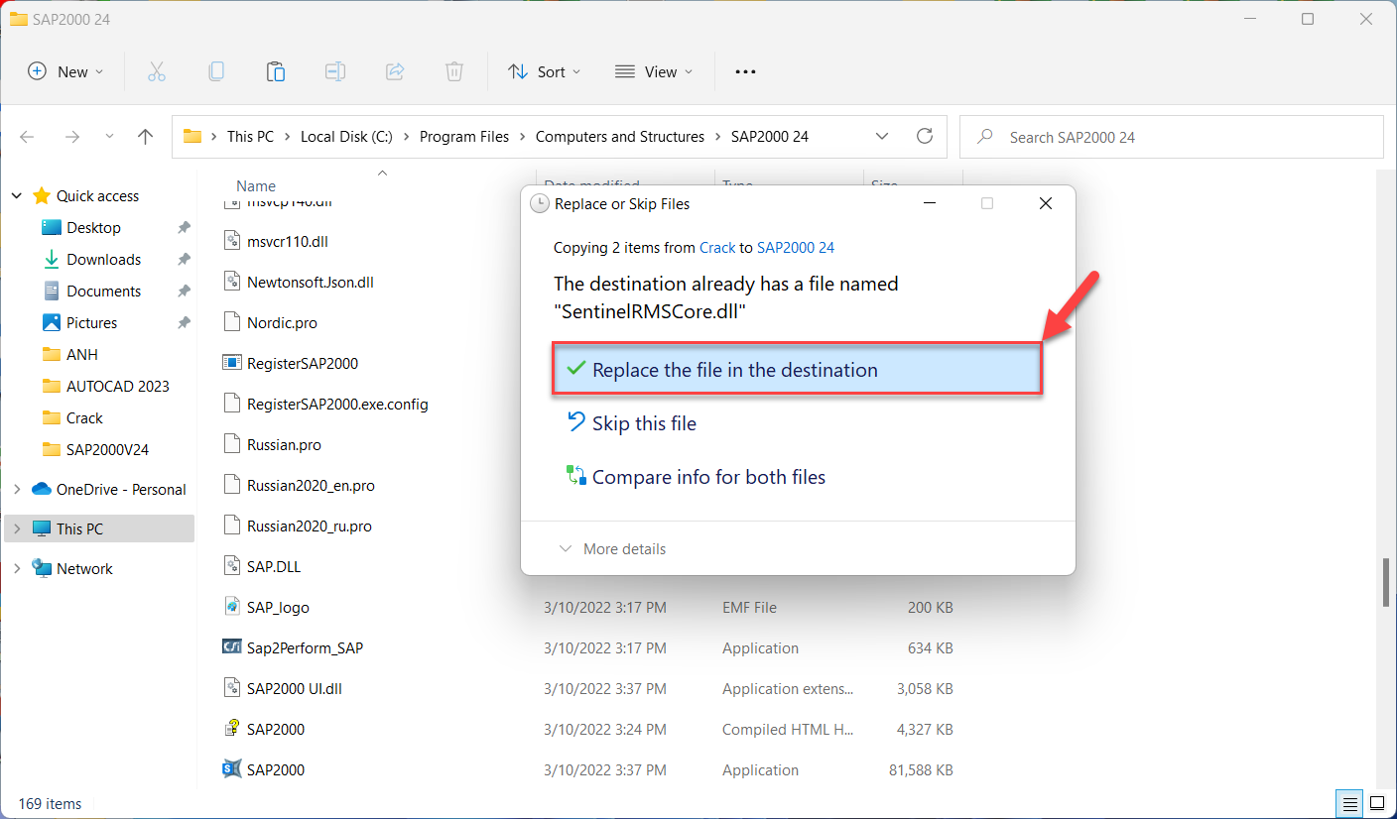Viewport: 1397px width, 819px height.
Task: Sort files by the Name column
Action: pos(256,185)
